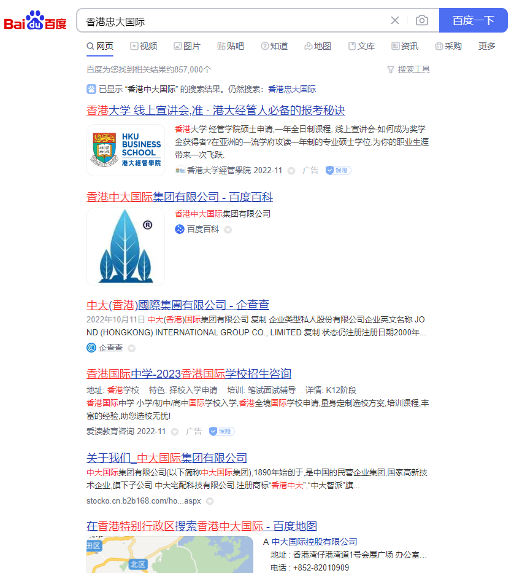Click the 百度百科 source icon

tap(180, 229)
